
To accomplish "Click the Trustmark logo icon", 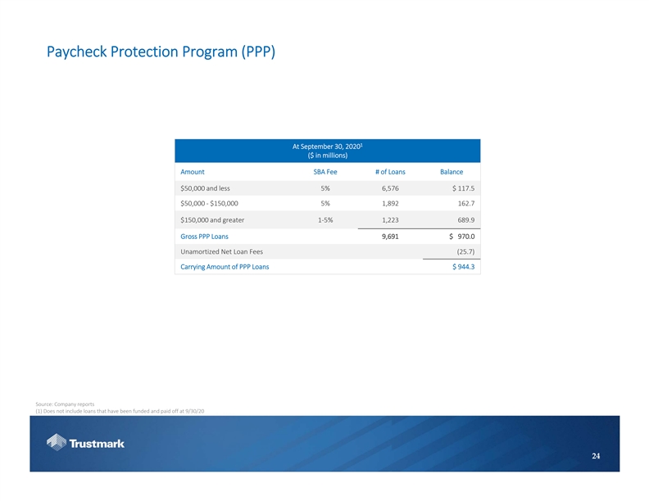I will (x=57, y=443).
